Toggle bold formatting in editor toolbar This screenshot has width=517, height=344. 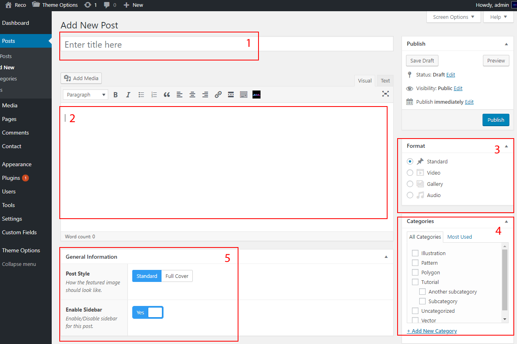tap(115, 95)
